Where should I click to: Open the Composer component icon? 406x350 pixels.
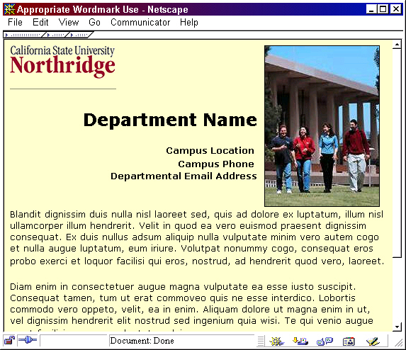coord(373,341)
